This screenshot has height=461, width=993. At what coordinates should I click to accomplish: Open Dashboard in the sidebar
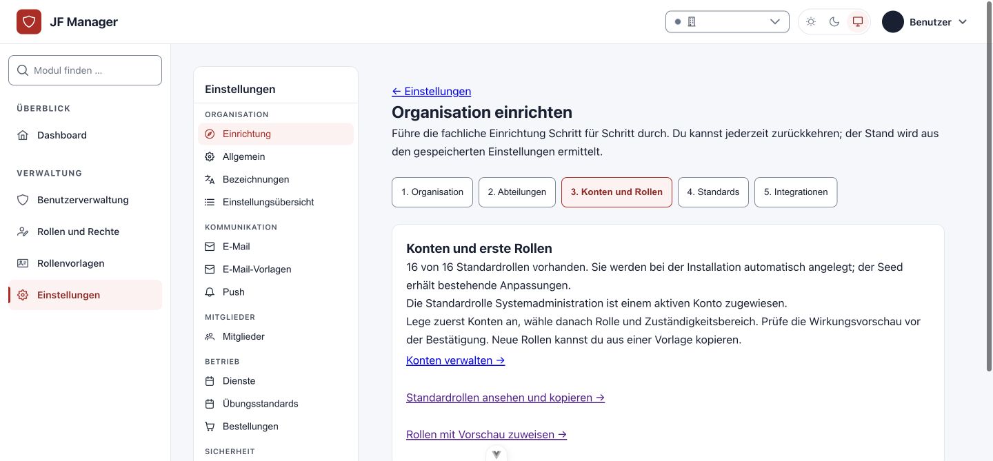[85, 135]
